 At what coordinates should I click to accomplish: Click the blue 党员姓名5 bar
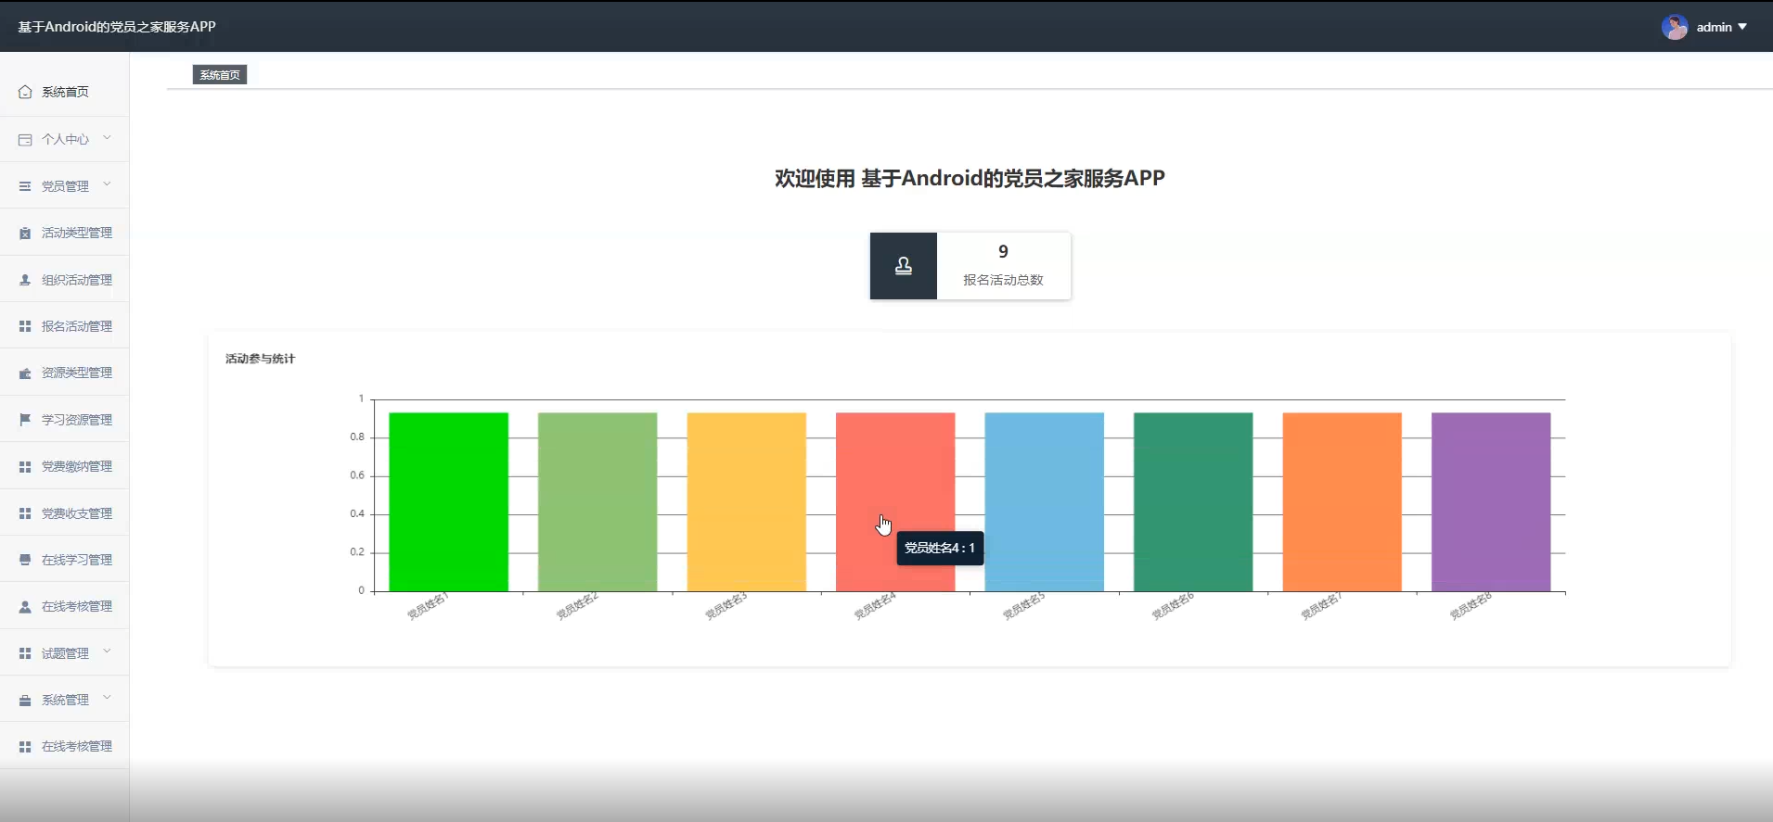point(1045,501)
